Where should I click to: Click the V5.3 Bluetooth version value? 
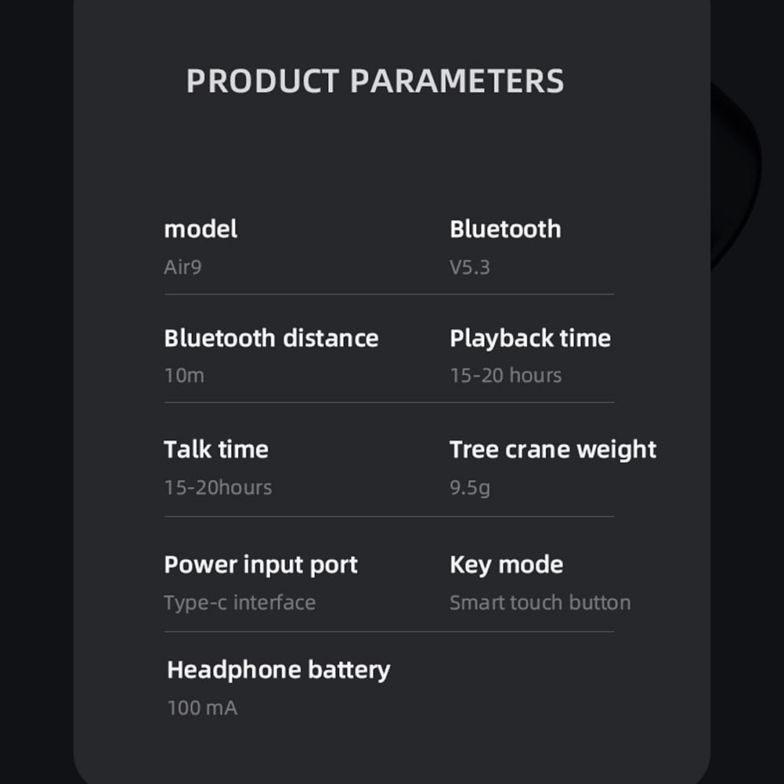click(469, 268)
